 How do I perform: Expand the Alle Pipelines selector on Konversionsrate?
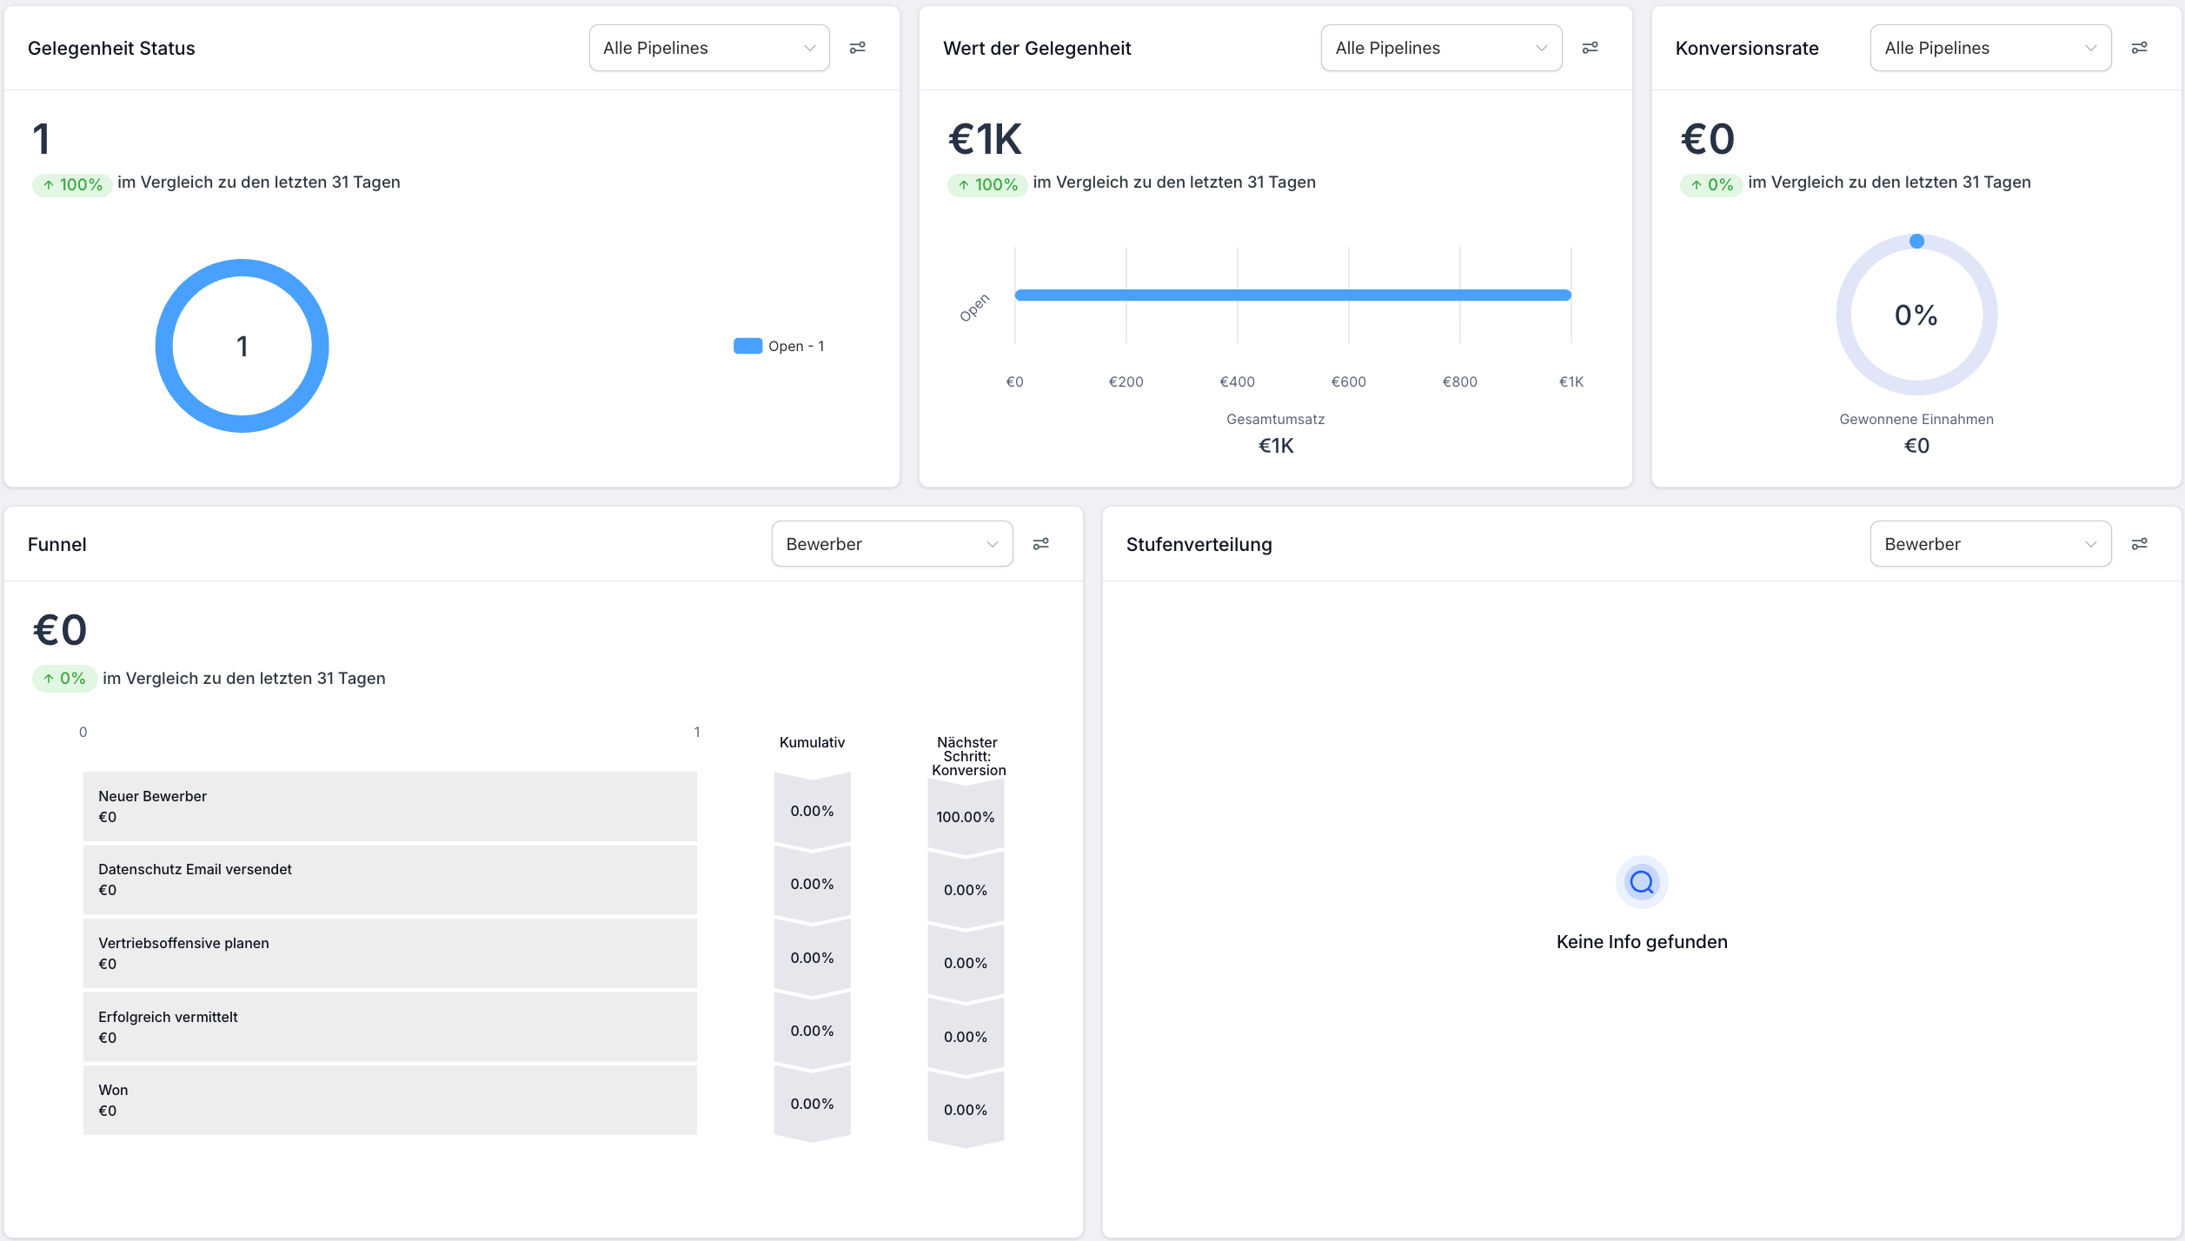click(1990, 48)
